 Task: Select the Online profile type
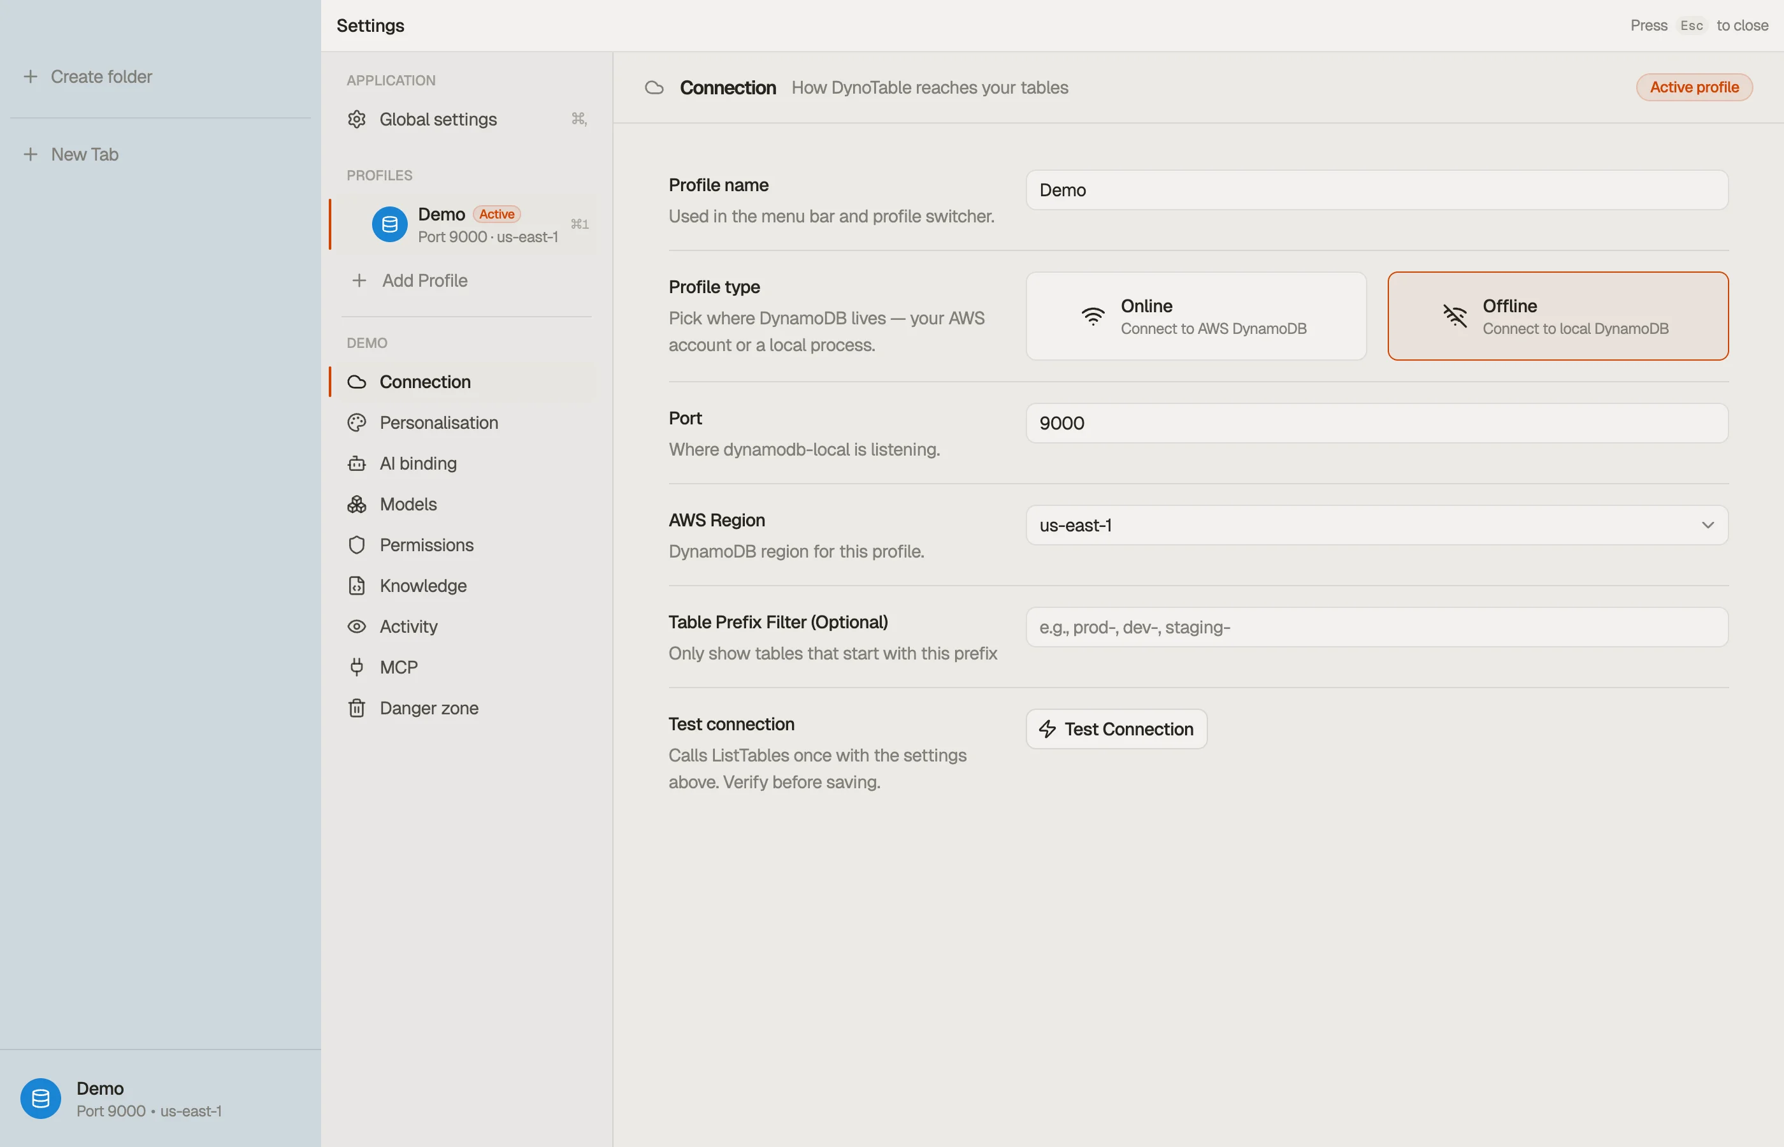pyautogui.click(x=1196, y=316)
